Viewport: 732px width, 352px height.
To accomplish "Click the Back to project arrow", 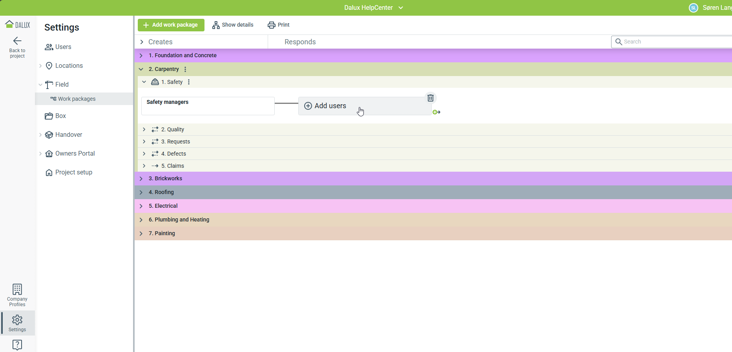I will [17, 41].
